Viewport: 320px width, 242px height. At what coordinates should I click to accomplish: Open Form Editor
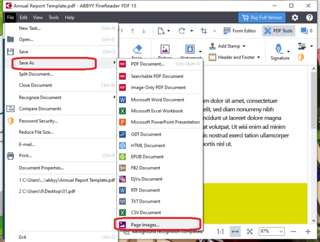[239, 31]
